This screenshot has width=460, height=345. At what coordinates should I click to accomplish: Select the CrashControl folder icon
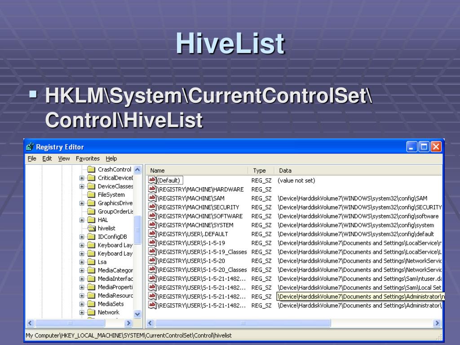(x=92, y=169)
